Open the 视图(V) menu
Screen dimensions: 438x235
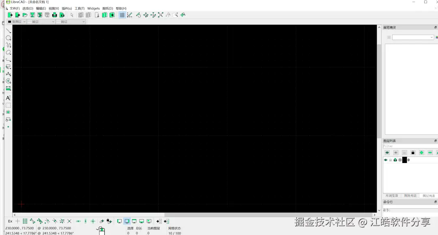54,8
